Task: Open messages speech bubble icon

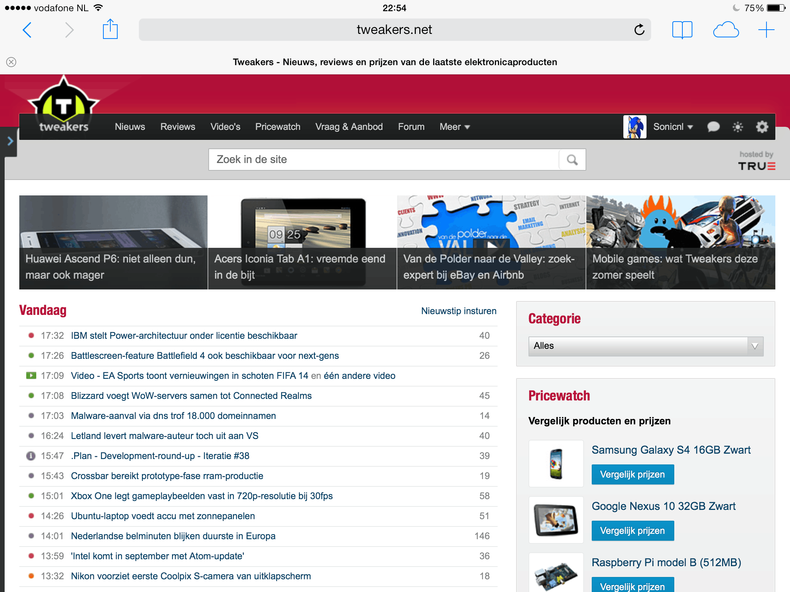Action: (x=713, y=127)
